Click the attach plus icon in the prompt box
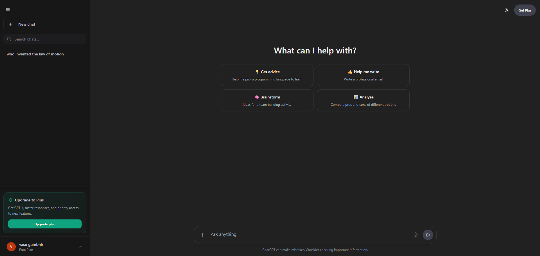 202,235
